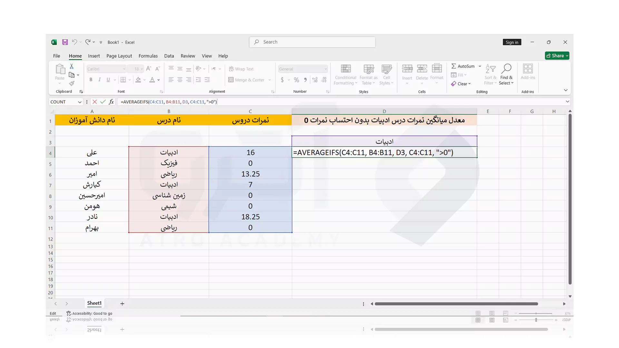Image resolution: width=619 pixels, height=348 pixels.
Task: Open the General number format dropdown
Action: (326, 69)
